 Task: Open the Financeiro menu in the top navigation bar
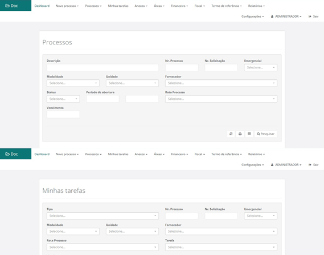179,6
